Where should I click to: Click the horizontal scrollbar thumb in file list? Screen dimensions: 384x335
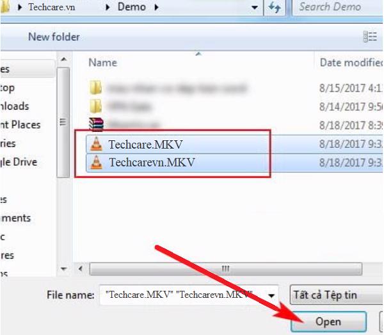pos(225,269)
